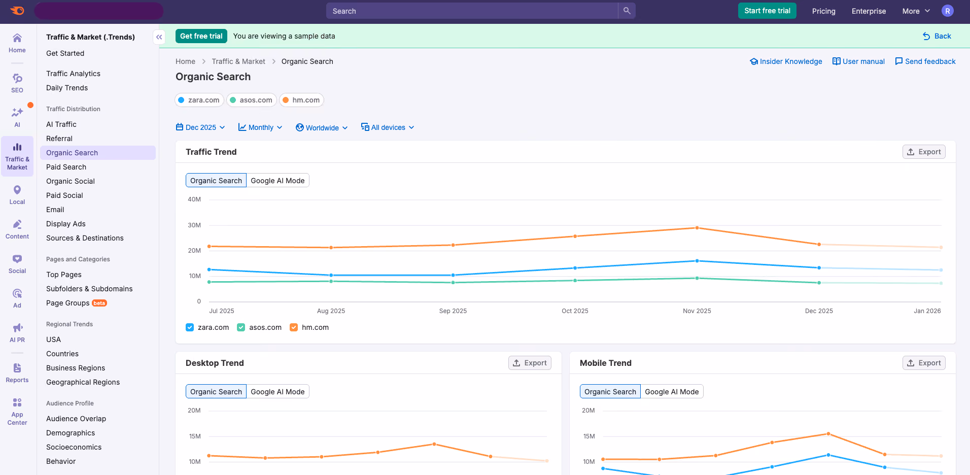Expand the More menu in header

point(916,11)
